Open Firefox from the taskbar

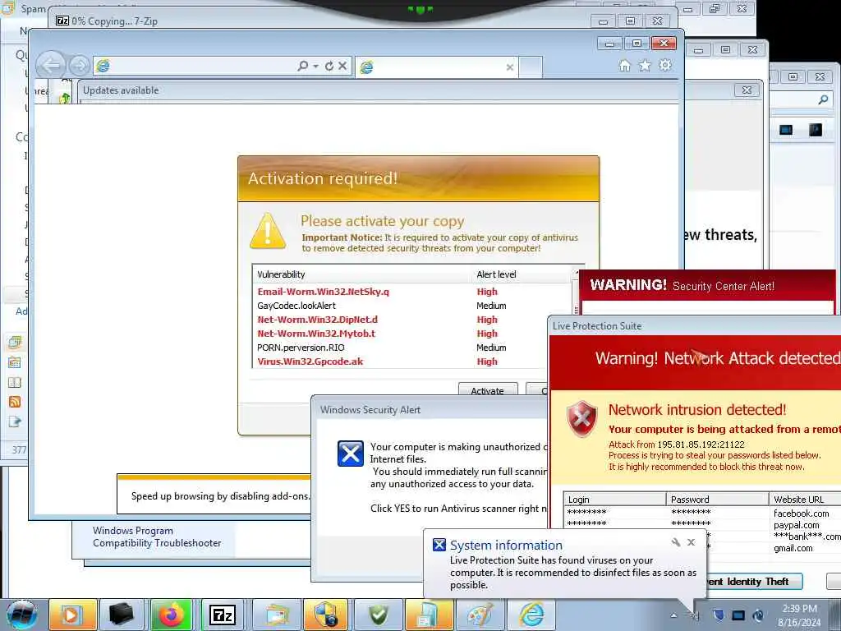tap(172, 615)
